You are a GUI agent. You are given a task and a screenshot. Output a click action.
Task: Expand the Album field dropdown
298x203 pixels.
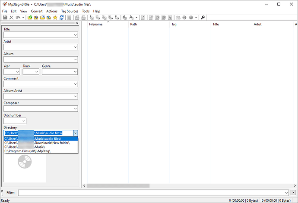(75, 59)
